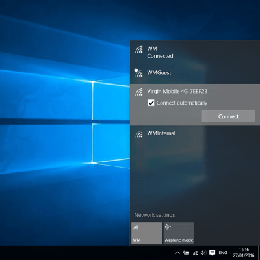Open the taskbar network Wi-Fi tray icon
Image resolution: width=260 pixels, height=260 pixels.
tap(195, 253)
